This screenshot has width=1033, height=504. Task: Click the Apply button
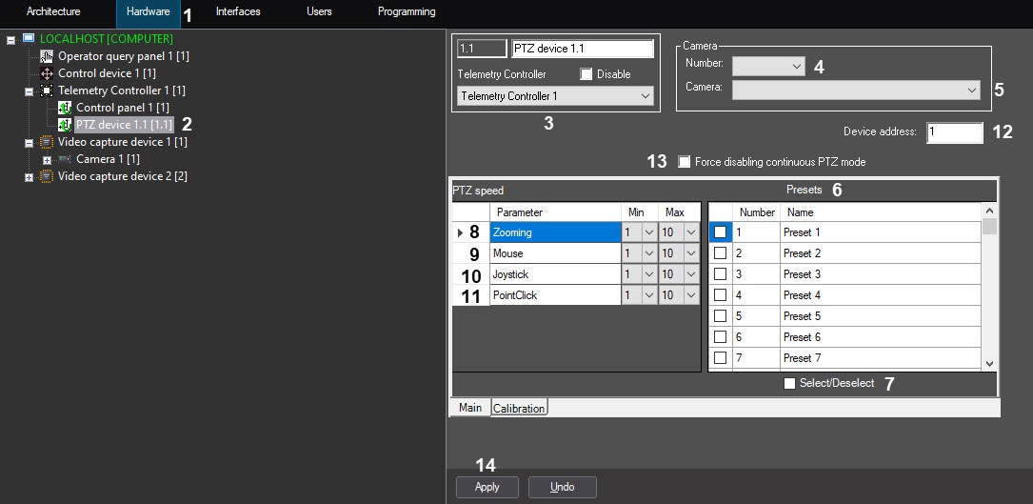click(x=487, y=487)
